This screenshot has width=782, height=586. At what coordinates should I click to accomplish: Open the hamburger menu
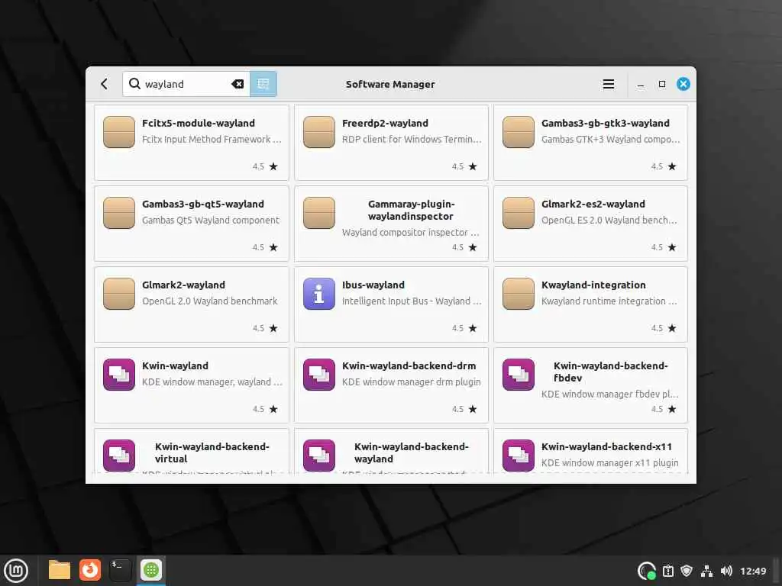[x=608, y=84]
